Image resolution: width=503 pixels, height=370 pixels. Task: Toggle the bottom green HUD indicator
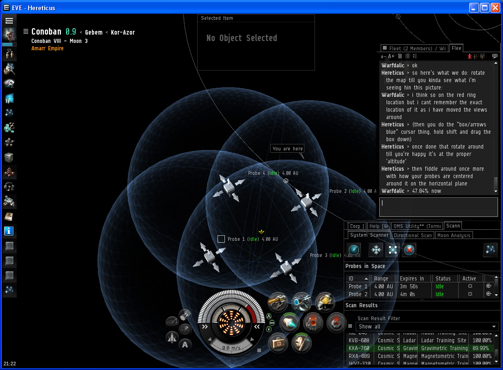pos(269,329)
